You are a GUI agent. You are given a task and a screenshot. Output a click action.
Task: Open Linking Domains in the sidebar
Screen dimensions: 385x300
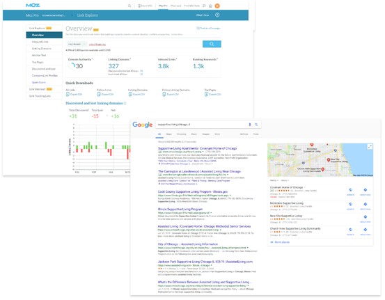click(42, 49)
